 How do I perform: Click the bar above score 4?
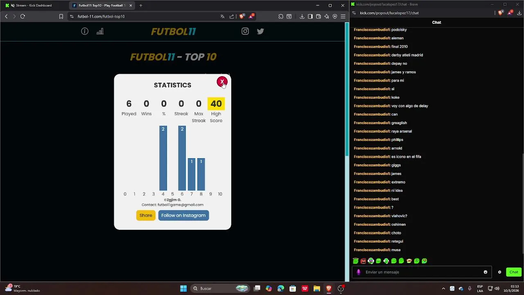163,158
